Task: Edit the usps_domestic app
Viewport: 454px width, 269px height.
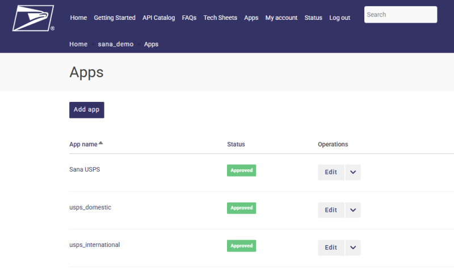Action: tap(331, 210)
